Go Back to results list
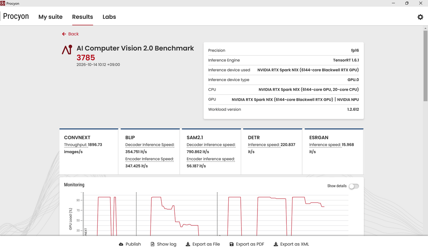This screenshot has height=252, width=428. 70,34
